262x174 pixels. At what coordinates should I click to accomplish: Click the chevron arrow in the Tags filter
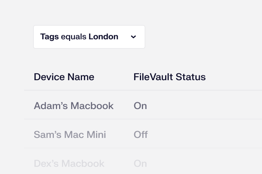pyautogui.click(x=133, y=37)
